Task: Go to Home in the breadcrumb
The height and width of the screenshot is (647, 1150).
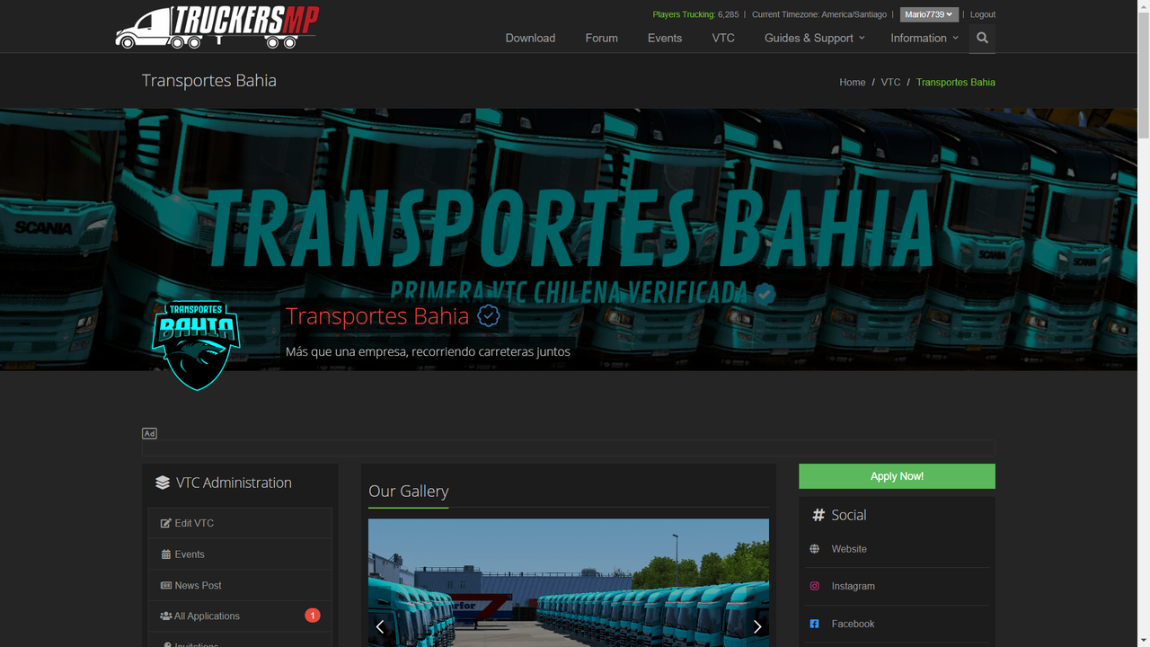Action: [853, 82]
